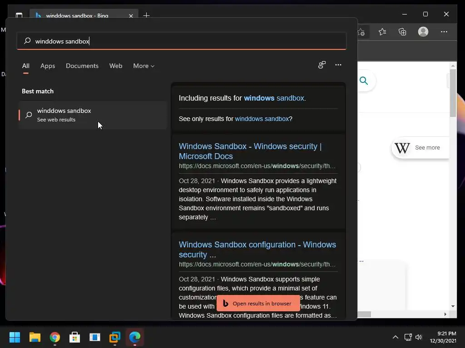Open Windows Sandbox - Windows security Docs result
The height and width of the screenshot is (348, 465).
[x=250, y=151]
